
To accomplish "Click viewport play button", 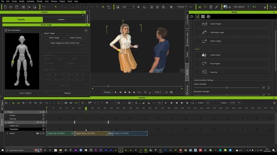I will pyautogui.click(x=116, y=92).
